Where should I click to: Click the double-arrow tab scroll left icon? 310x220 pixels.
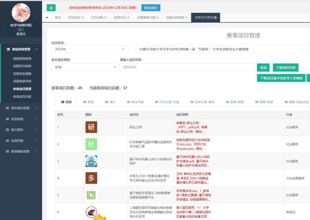(47, 17)
